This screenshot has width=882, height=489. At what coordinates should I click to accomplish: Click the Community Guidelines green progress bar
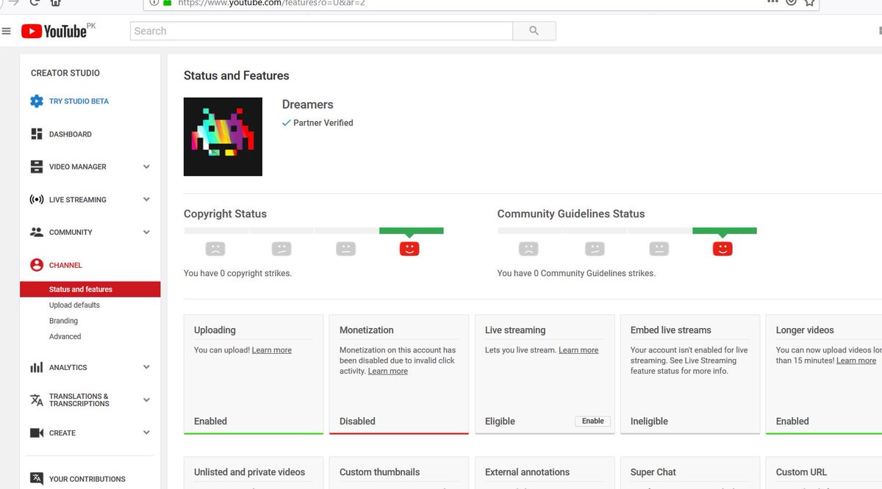click(x=725, y=231)
